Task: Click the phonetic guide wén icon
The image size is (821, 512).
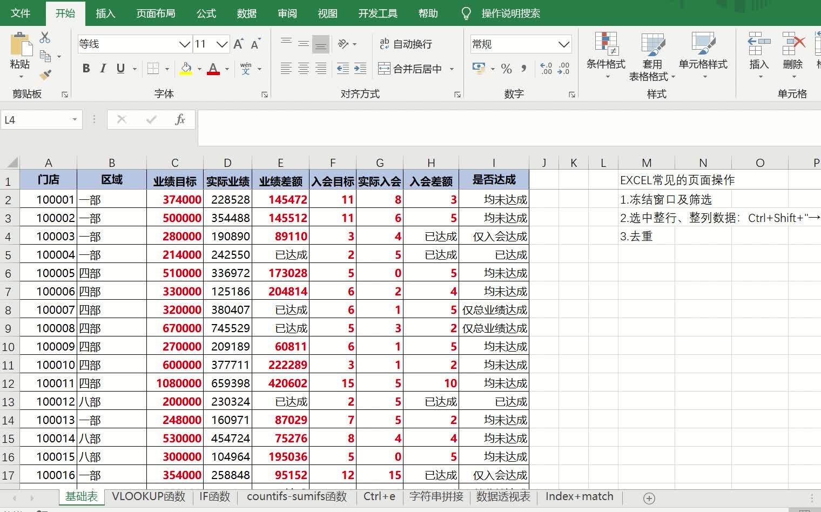Action: tap(246, 69)
